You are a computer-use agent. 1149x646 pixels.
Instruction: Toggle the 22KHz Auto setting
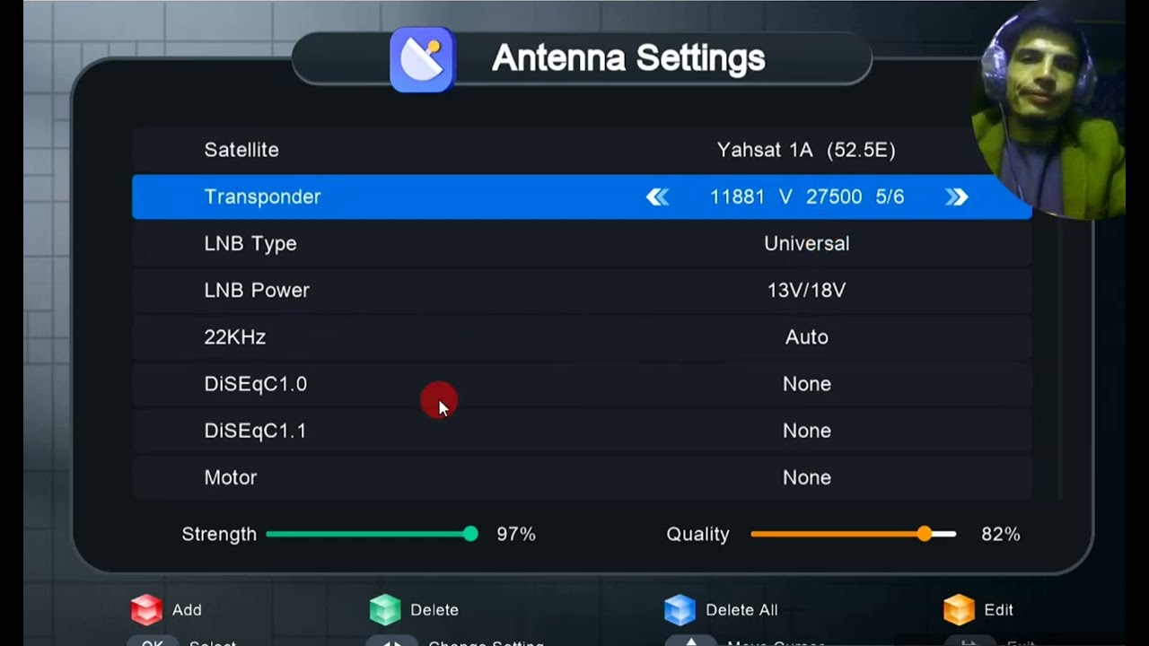click(806, 337)
